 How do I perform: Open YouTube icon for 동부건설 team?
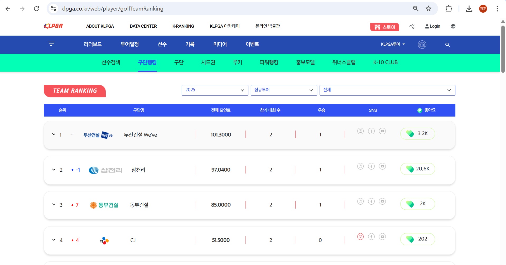point(383,201)
